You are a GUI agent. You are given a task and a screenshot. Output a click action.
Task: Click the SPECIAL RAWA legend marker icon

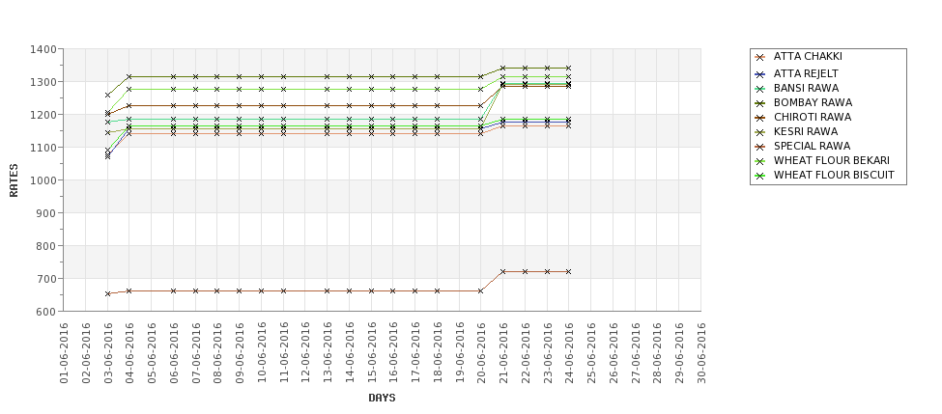(760, 147)
